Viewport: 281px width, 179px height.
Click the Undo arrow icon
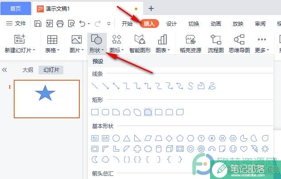point(82,23)
